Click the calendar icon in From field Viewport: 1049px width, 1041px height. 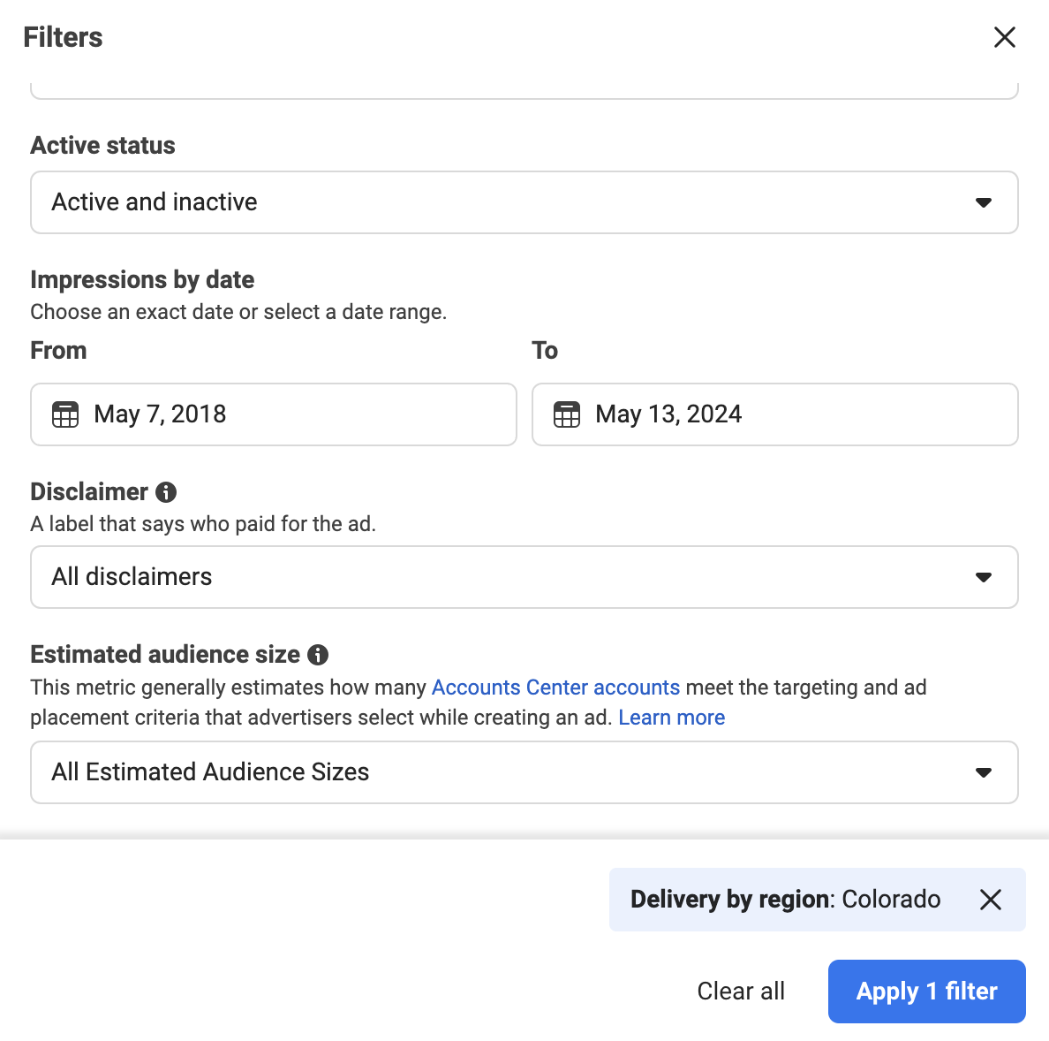pyautogui.click(x=65, y=414)
